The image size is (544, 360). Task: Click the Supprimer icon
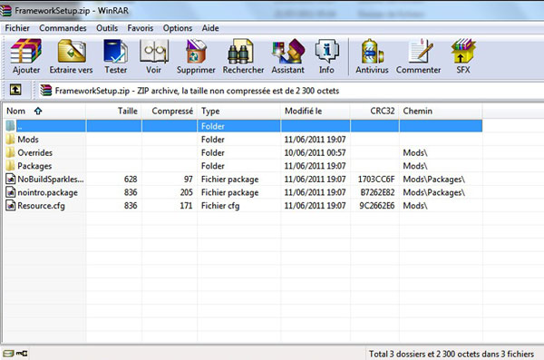(x=196, y=52)
